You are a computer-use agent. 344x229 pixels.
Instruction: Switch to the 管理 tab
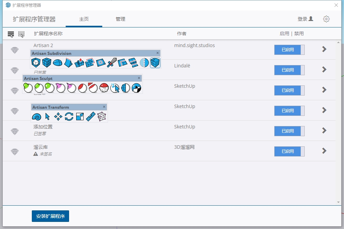(x=121, y=19)
